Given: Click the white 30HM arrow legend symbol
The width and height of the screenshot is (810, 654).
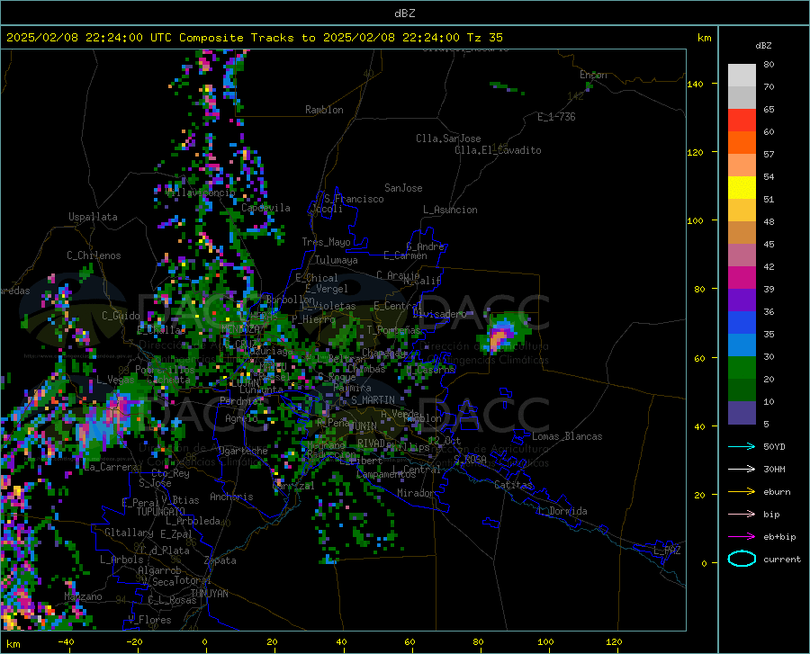Looking at the screenshot, I should coord(742,470).
